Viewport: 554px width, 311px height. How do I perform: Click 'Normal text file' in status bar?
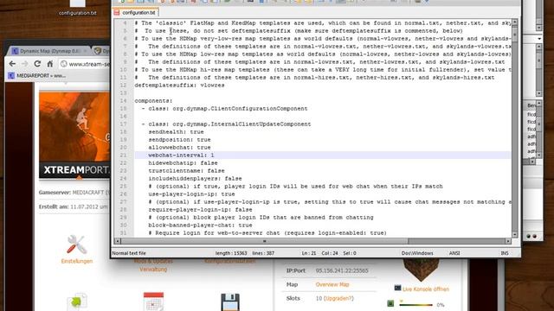pyautogui.click(x=129, y=253)
